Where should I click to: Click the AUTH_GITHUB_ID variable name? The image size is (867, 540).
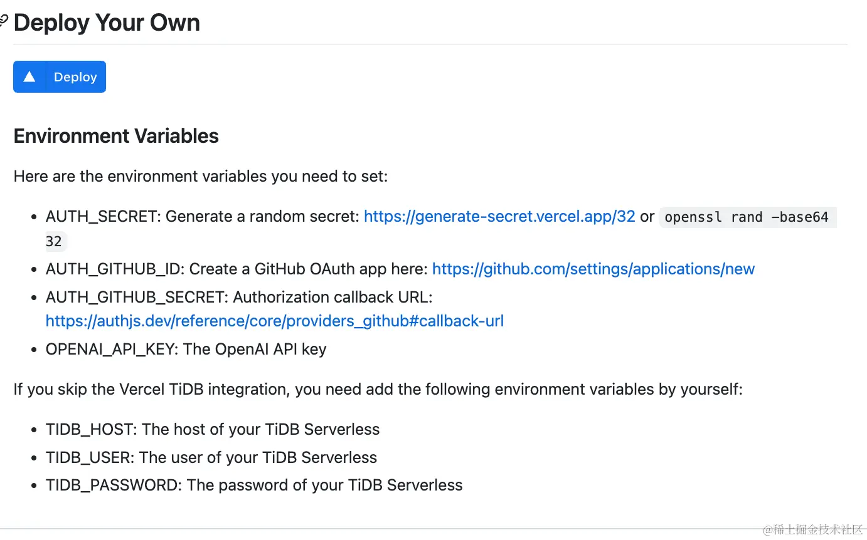click(x=113, y=269)
